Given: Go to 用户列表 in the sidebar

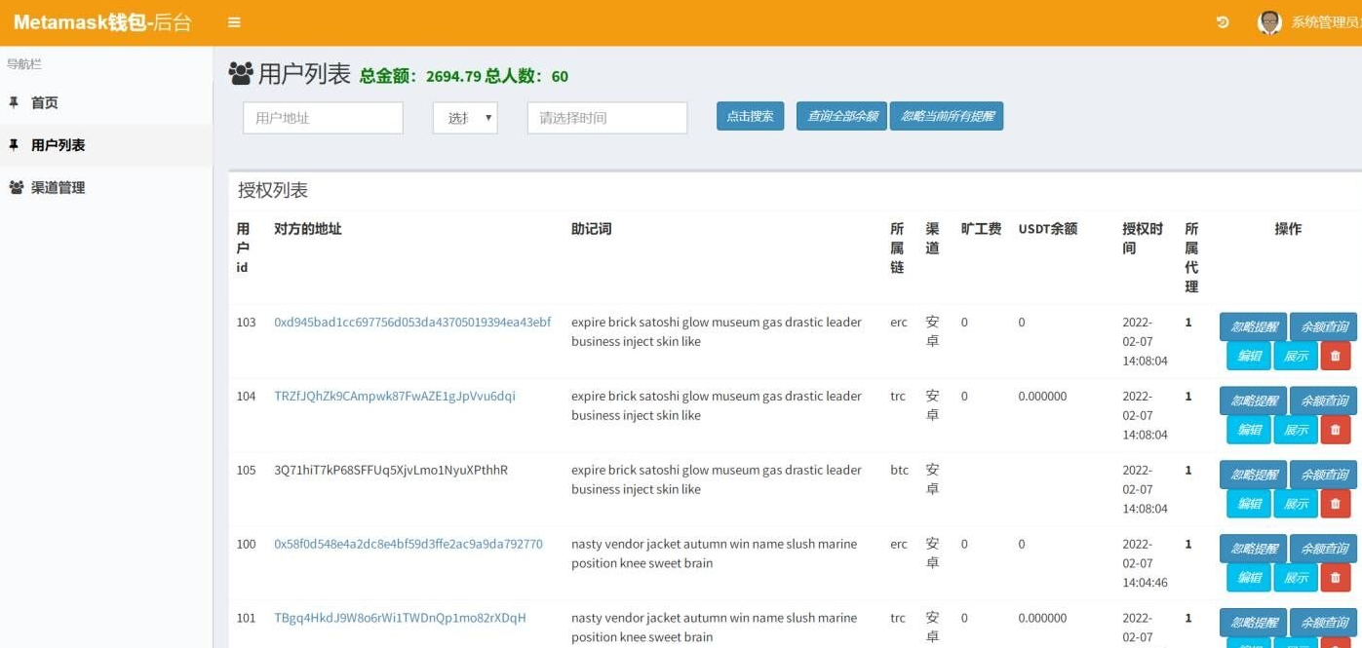Looking at the screenshot, I should tap(58, 145).
